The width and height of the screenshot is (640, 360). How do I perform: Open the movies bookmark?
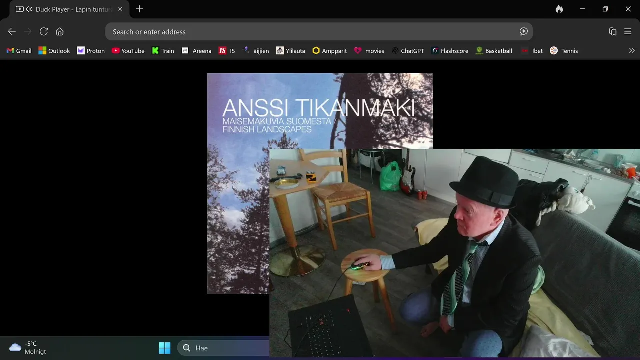(x=369, y=51)
